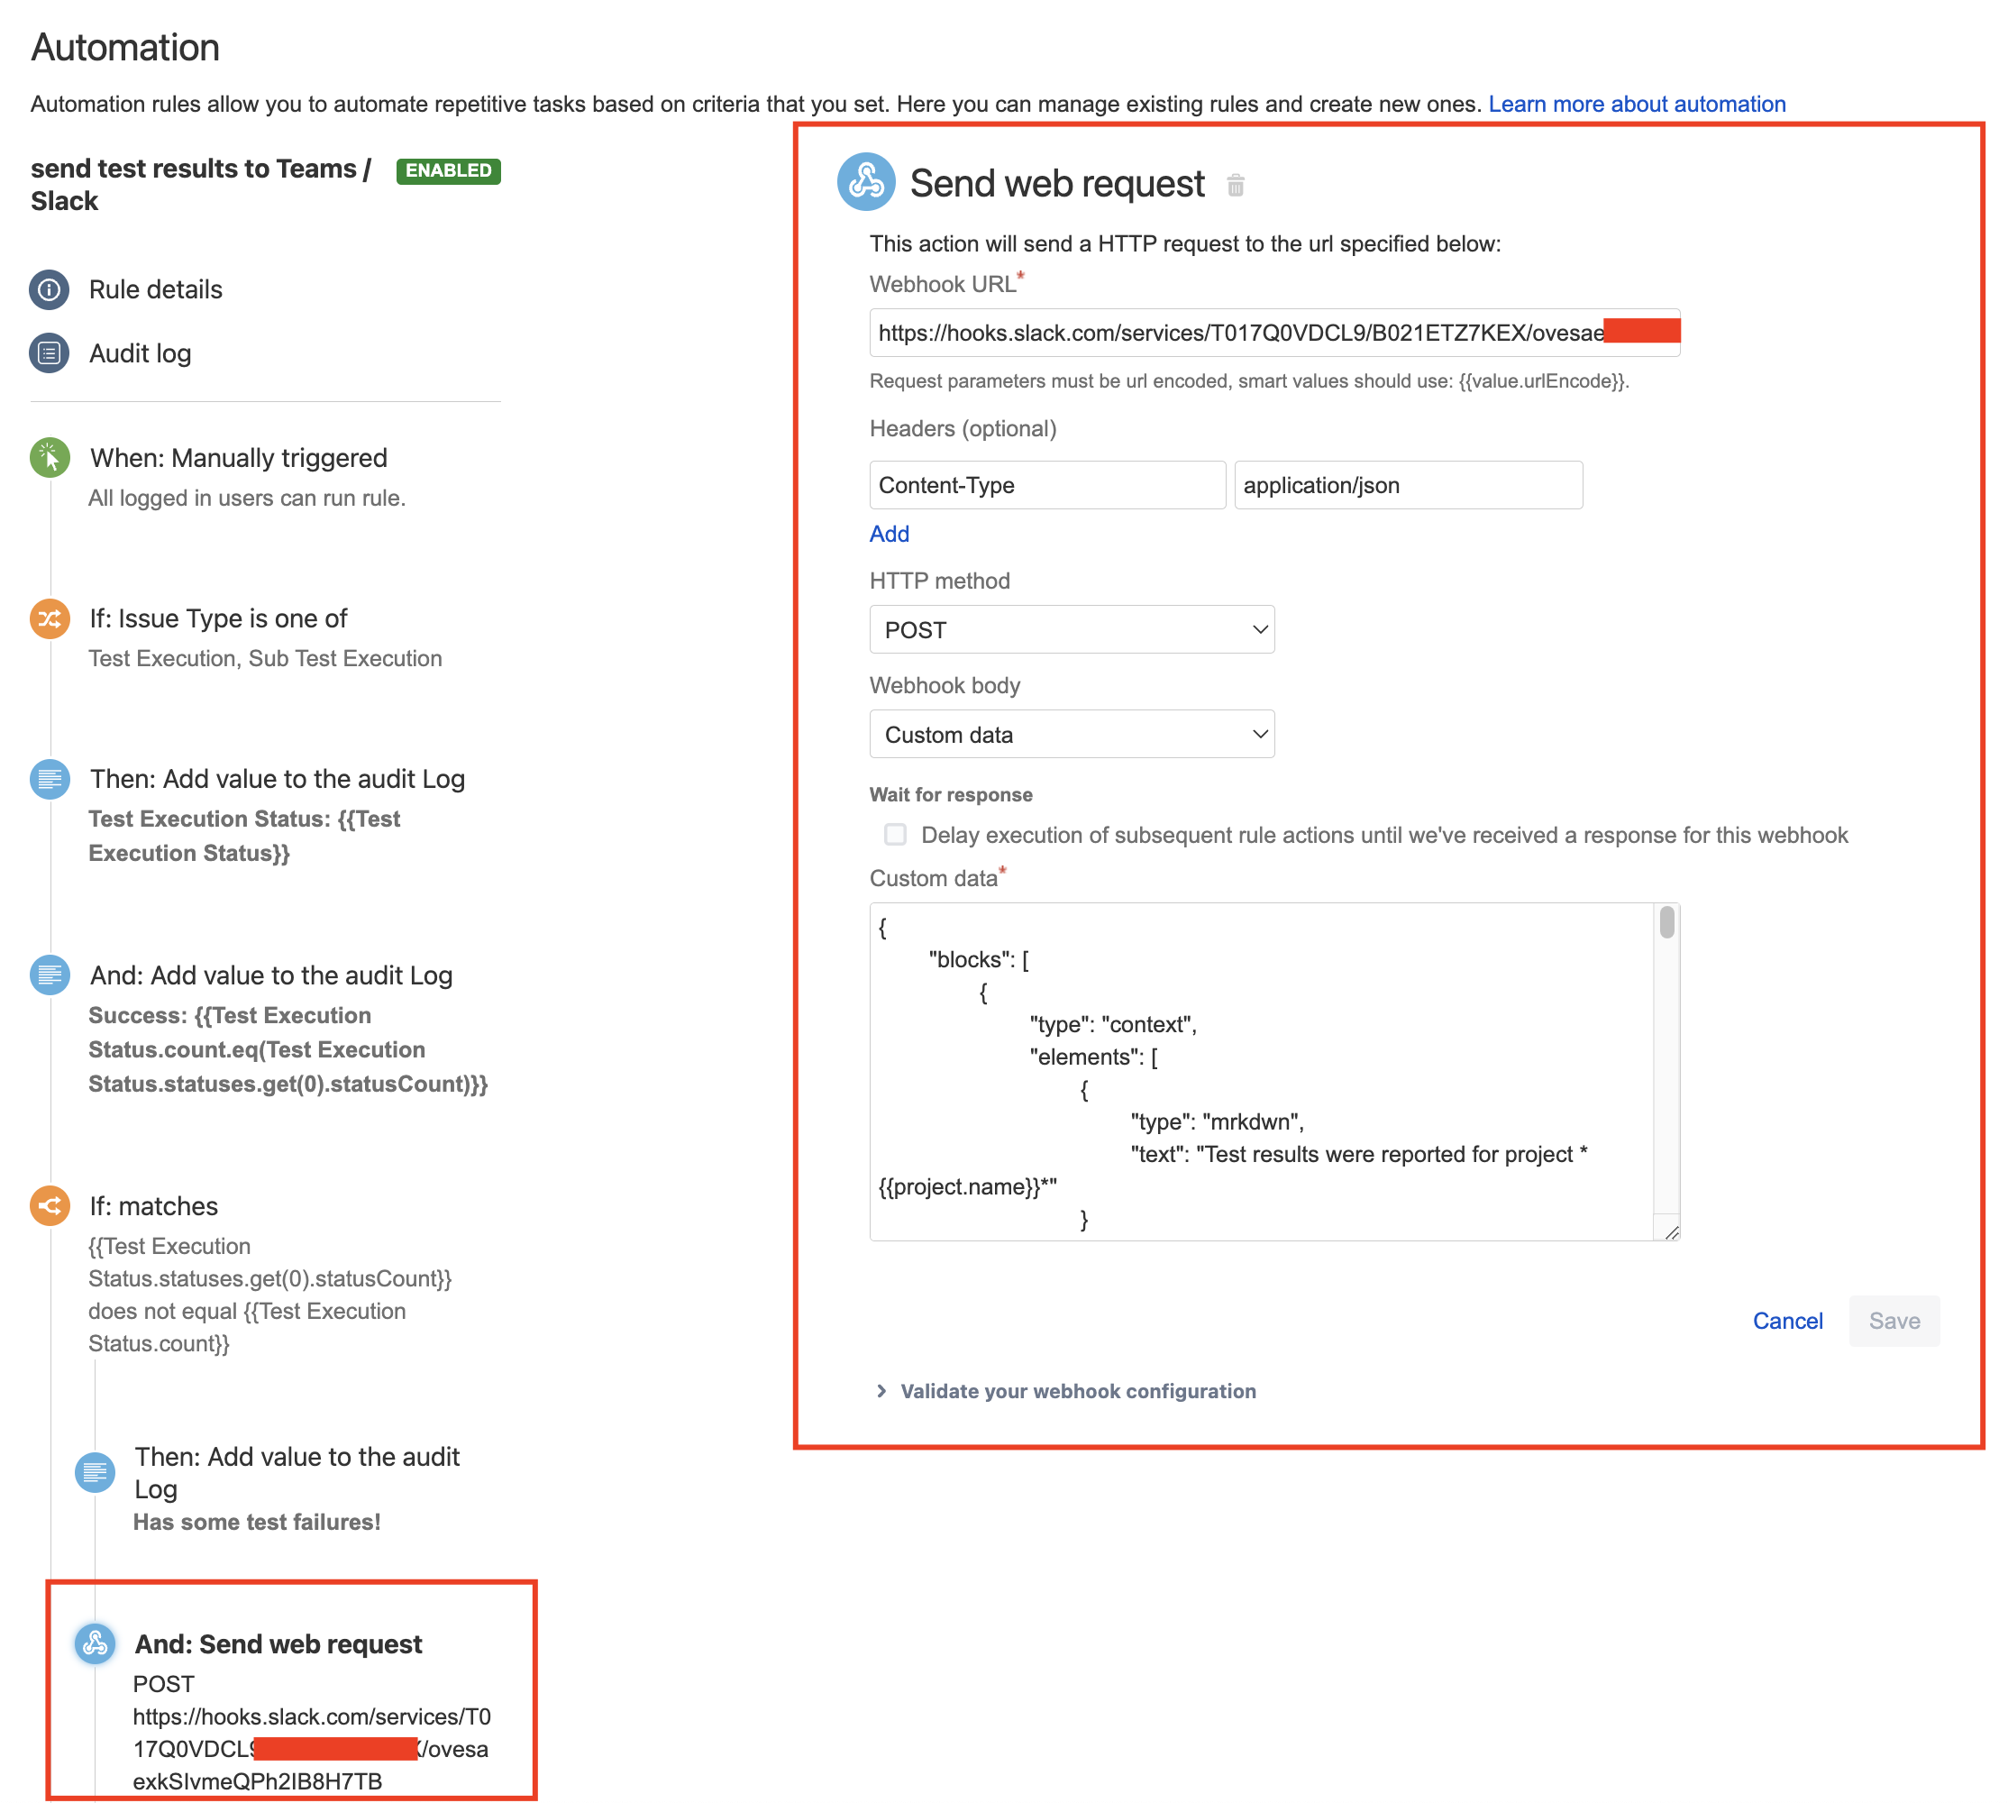
Task: Select the And: Add value to the audit Log step
Action: coord(271,975)
